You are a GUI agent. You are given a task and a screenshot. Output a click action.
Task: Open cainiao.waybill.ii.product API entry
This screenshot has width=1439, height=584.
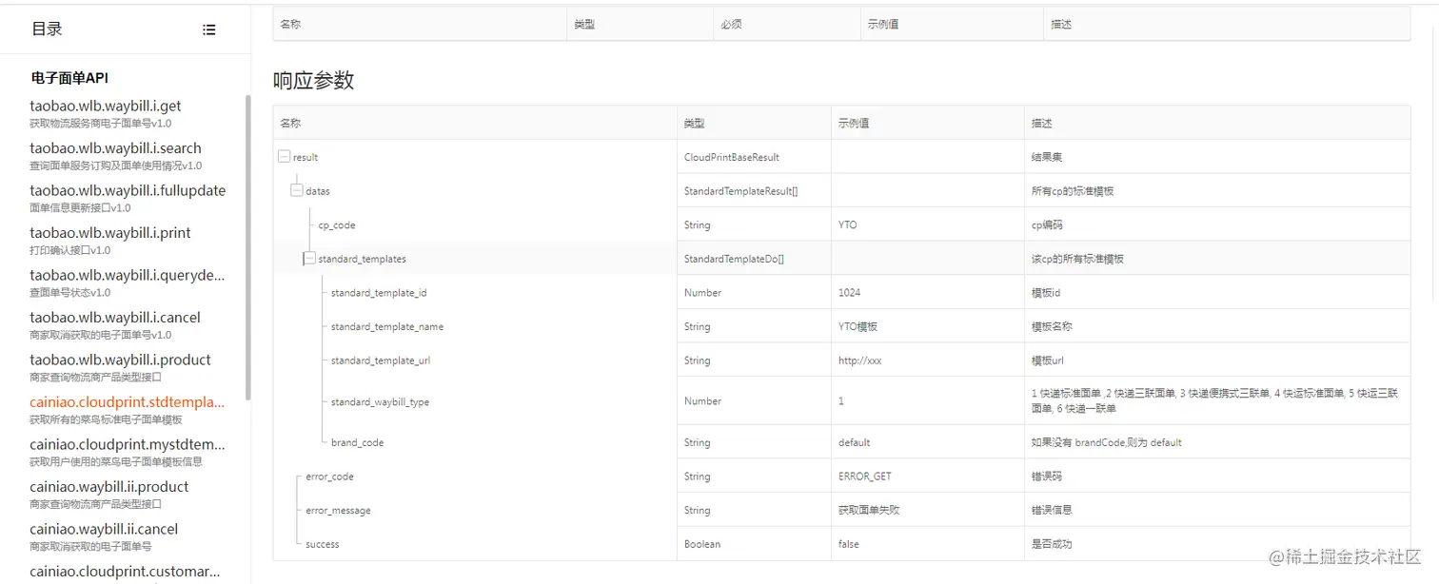(x=109, y=486)
